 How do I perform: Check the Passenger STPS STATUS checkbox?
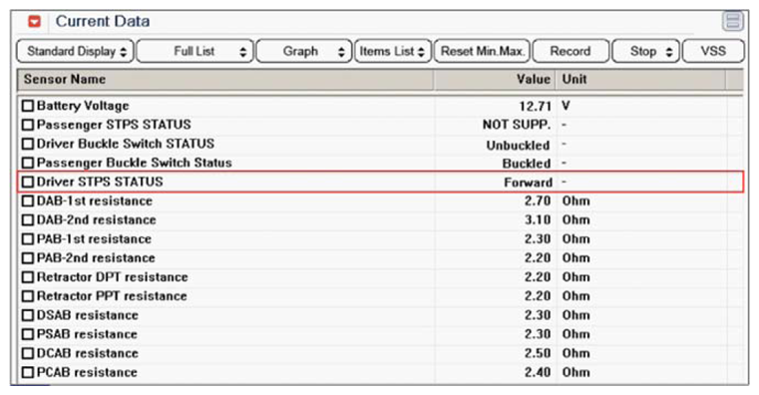coord(28,125)
